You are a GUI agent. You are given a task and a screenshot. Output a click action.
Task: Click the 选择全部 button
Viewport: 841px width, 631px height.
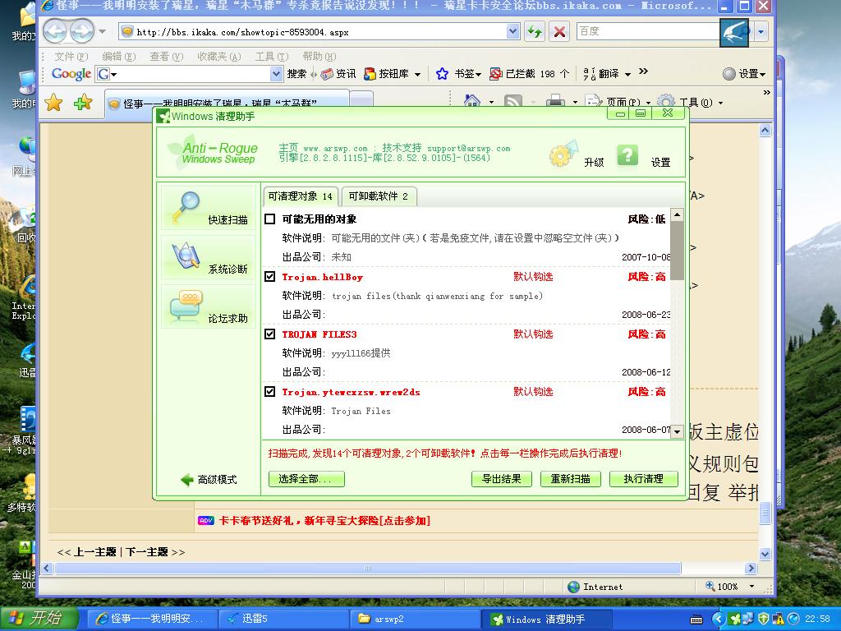[x=306, y=479]
